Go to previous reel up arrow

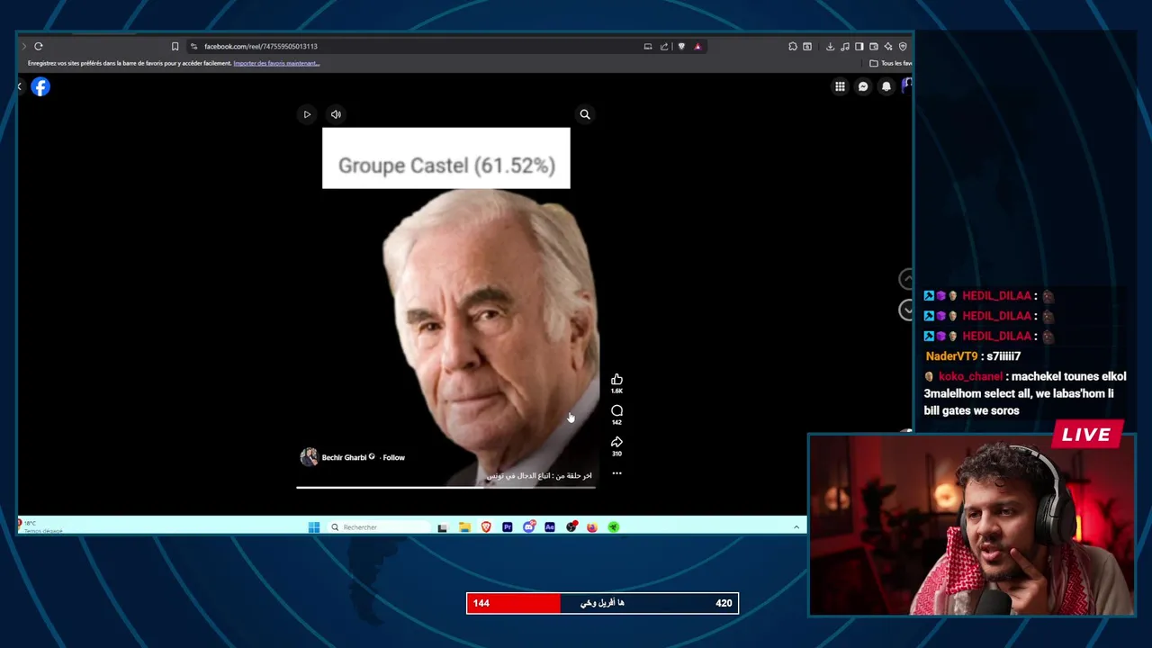906,279
